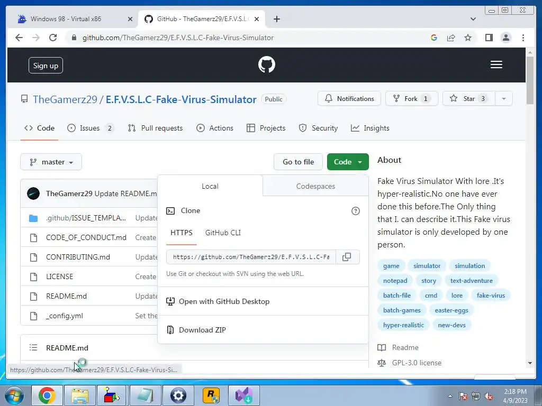Viewport: 542px width, 406px height.
Task: Bookmark this page with the star icon
Action: 468,38
